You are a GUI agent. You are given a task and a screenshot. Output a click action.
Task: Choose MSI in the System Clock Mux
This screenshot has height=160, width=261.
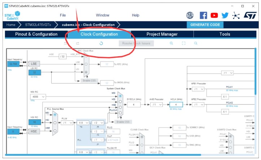[120, 96]
